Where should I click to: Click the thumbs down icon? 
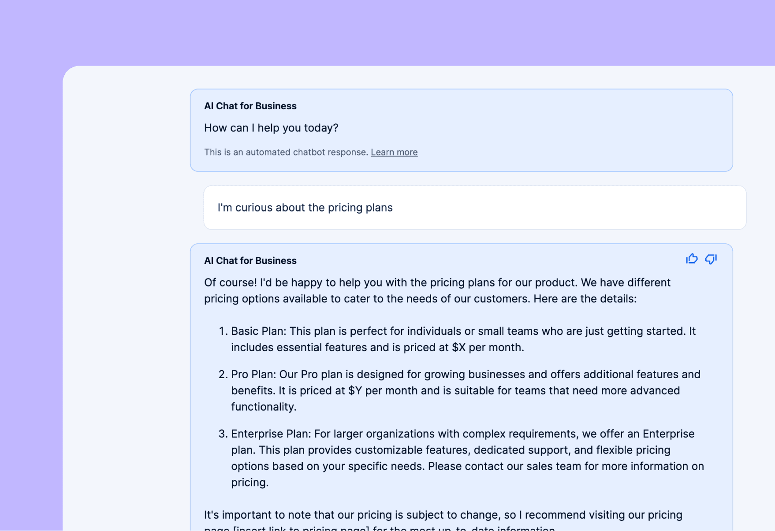(711, 259)
